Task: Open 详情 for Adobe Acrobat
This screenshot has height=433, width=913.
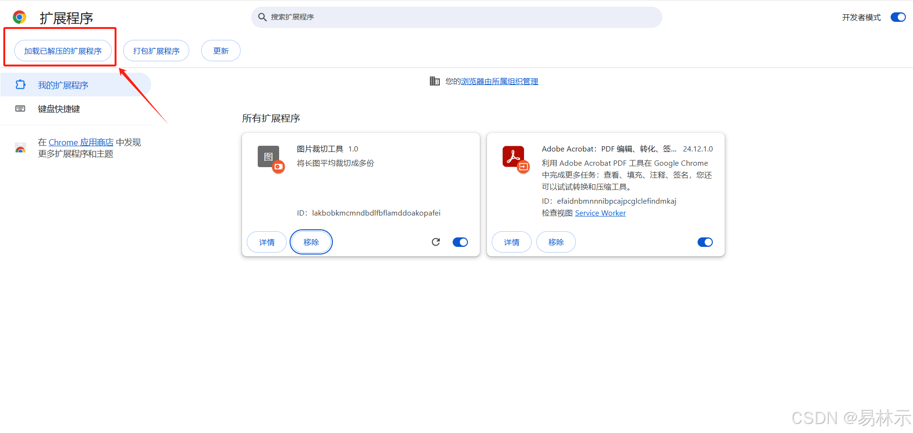Action: point(512,242)
